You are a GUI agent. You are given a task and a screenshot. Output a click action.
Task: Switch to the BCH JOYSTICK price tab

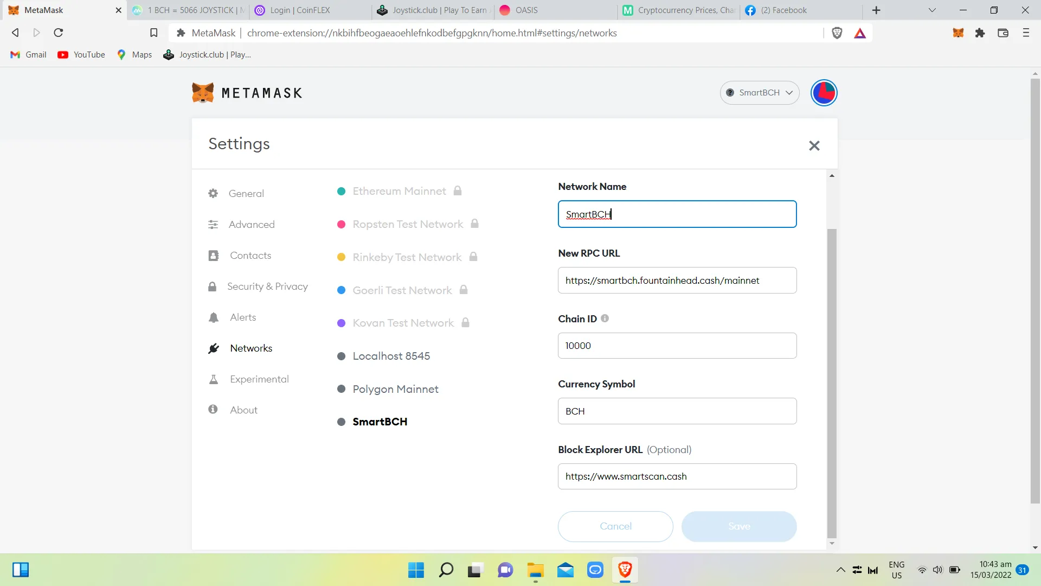[189, 10]
